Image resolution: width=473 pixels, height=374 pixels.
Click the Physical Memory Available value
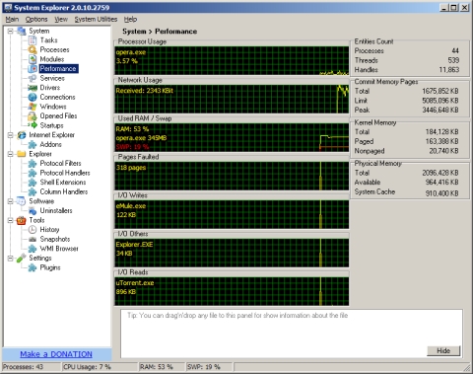click(x=442, y=183)
